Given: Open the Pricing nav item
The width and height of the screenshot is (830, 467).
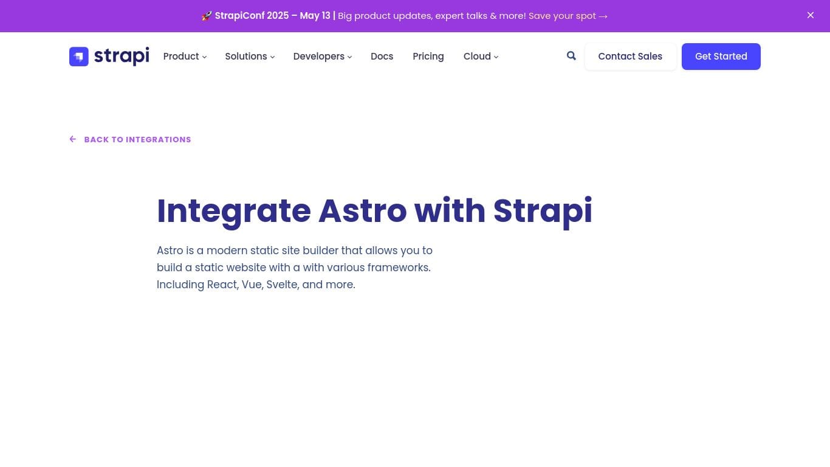Looking at the screenshot, I should [428, 56].
